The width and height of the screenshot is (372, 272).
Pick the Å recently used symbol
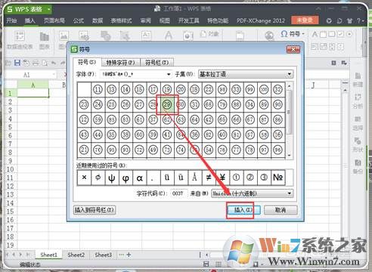[194, 178]
